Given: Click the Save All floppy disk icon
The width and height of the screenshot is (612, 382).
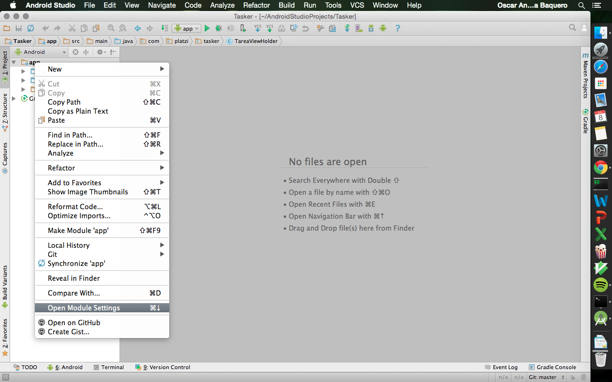Looking at the screenshot, I should click(18, 28).
